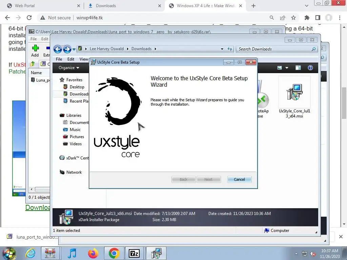Share this page icon in Chrome
Image resolution: width=347 pixels, height=260 pixels.
point(283,18)
